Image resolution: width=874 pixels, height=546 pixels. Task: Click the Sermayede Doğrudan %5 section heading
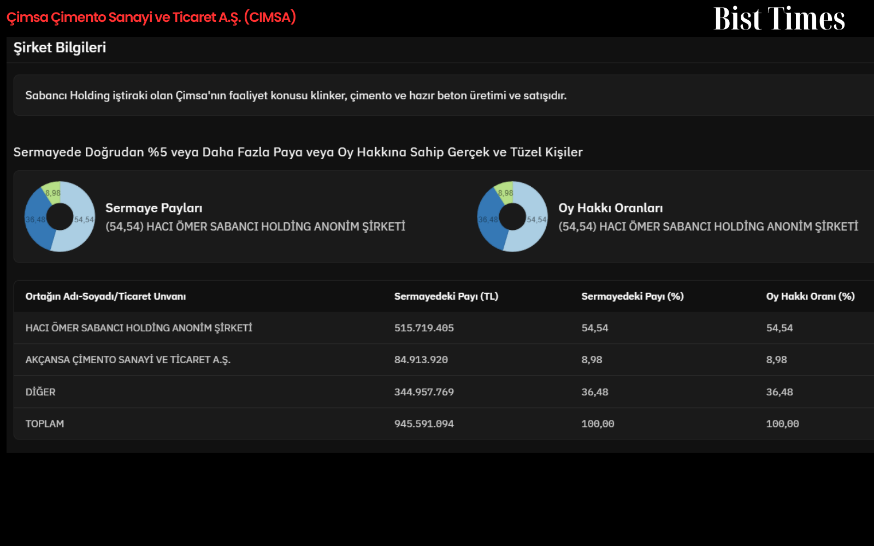(x=298, y=152)
